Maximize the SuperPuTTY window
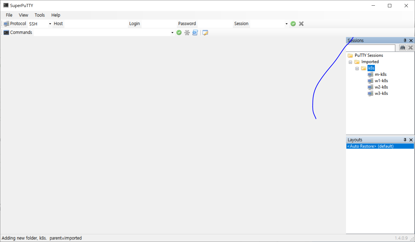Image resolution: width=415 pixels, height=242 pixels. 390,6
